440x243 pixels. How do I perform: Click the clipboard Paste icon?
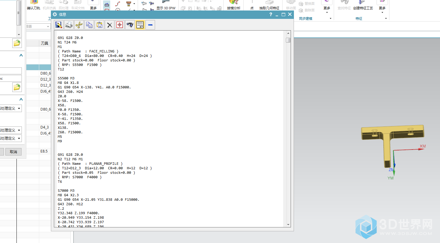(x=99, y=25)
